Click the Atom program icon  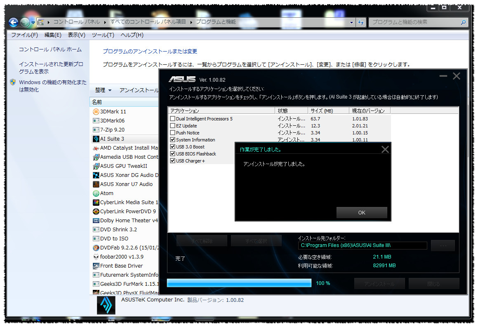click(96, 193)
